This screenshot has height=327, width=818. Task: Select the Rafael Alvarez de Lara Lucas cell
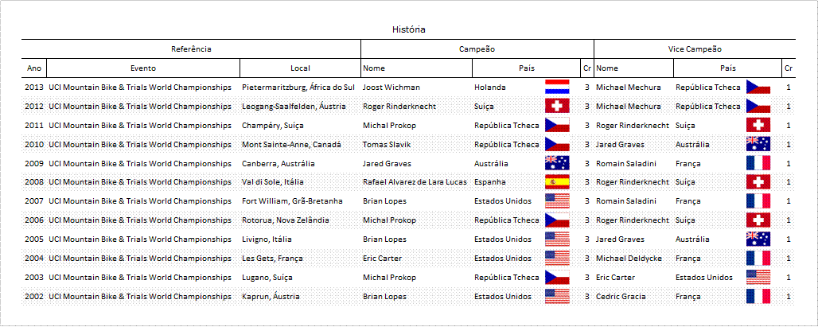416,182
